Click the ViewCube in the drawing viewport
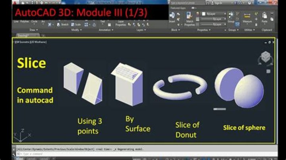Viewport: 286px width, 160px height. click(x=266, y=57)
